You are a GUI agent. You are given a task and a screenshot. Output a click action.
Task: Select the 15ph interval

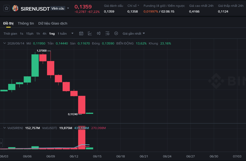(30, 34)
